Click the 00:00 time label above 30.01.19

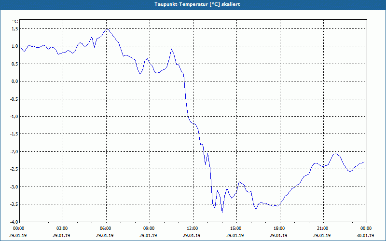[x=366, y=228]
